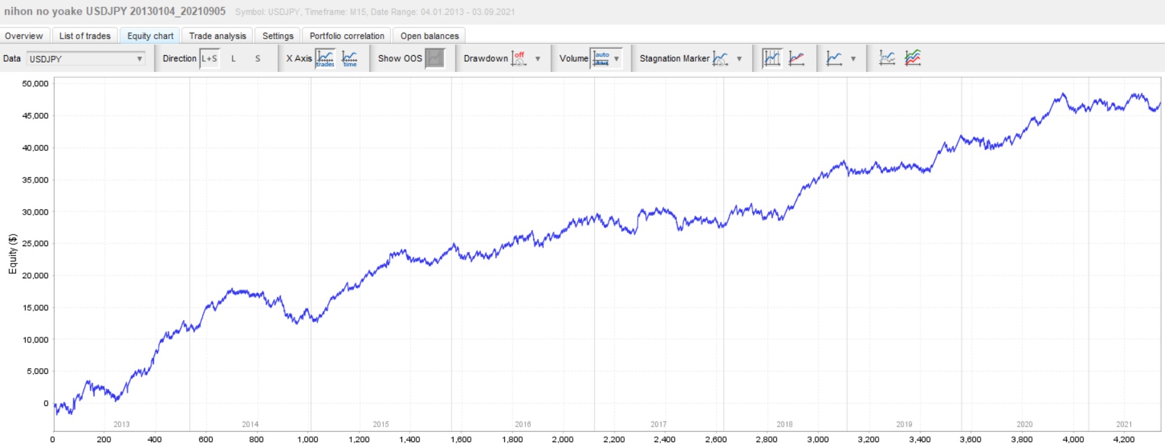This screenshot has width=1165, height=444.
Task: Switch to the Overview tab
Action: (x=24, y=36)
